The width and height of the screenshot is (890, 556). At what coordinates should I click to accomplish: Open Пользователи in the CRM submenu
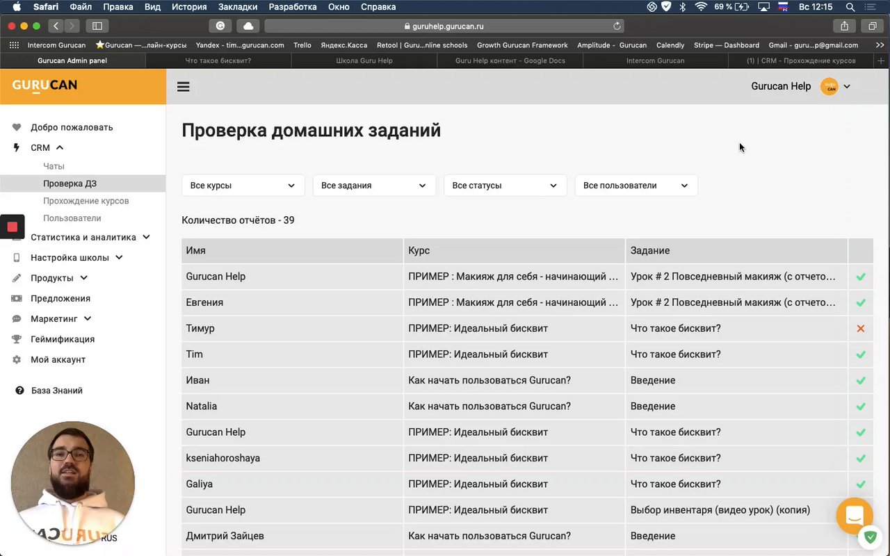click(x=72, y=218)
